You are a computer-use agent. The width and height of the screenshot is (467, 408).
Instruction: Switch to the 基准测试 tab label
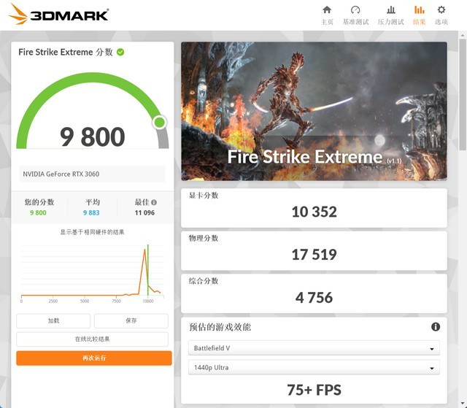tap(355, 22)
